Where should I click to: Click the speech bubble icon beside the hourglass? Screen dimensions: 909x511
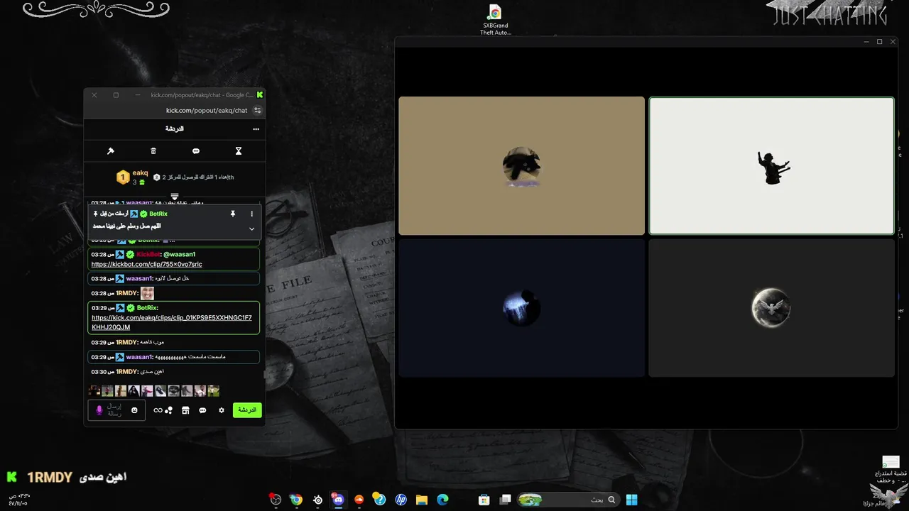[196, 151]
